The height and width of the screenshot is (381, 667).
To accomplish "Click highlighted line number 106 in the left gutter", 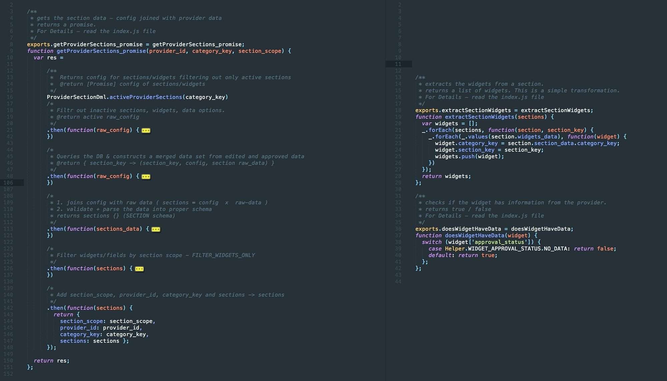I will pos(8,183).
